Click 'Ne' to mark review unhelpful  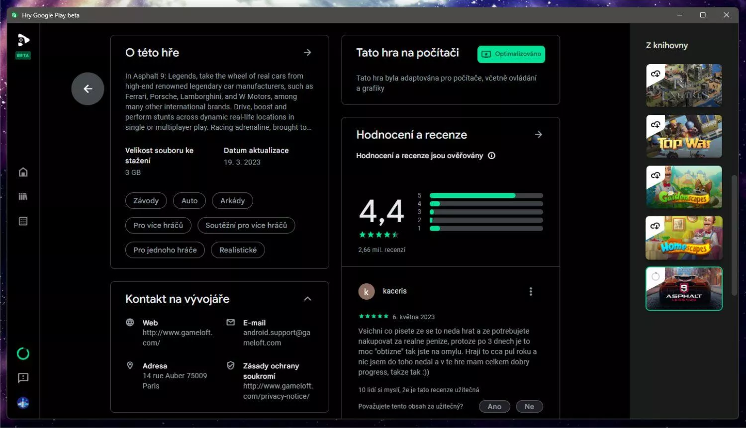tap(529, 407)
